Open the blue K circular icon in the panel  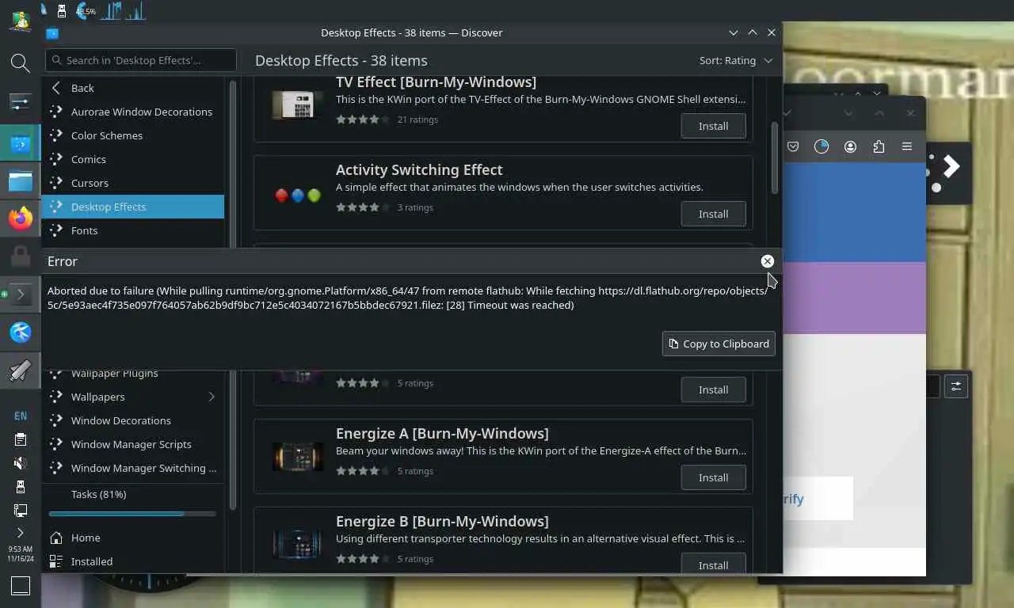click(x=20, y=332)
